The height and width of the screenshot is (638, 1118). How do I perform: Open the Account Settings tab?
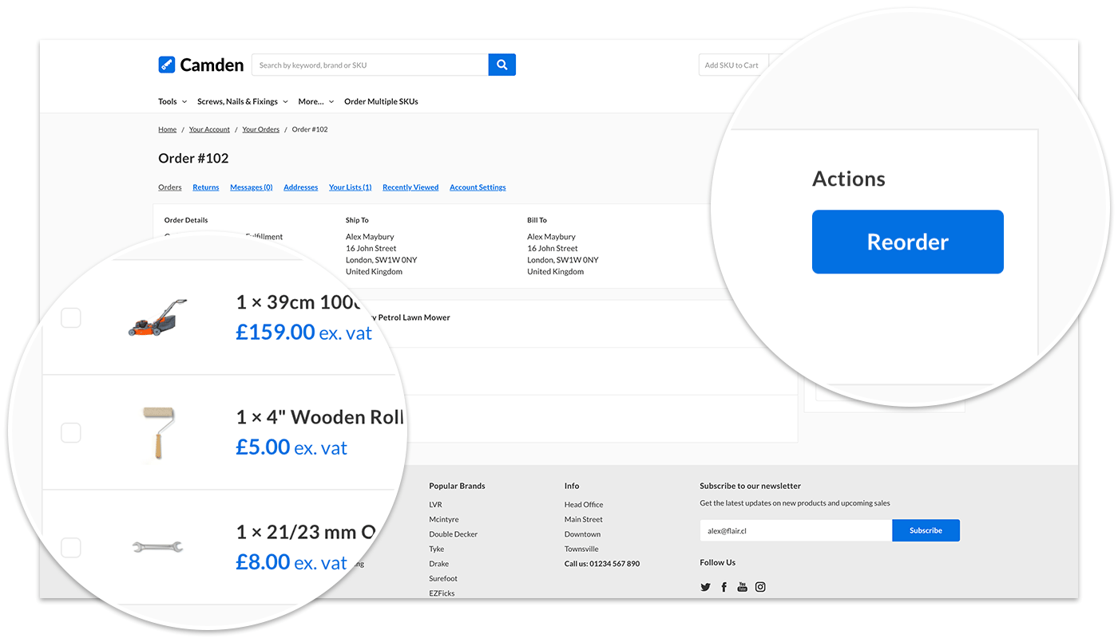coord(478,187)
